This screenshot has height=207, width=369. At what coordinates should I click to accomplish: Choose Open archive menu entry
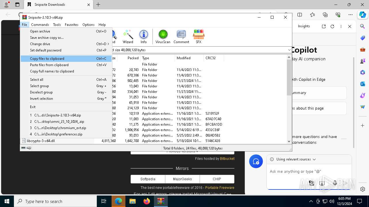coord(66,31)
